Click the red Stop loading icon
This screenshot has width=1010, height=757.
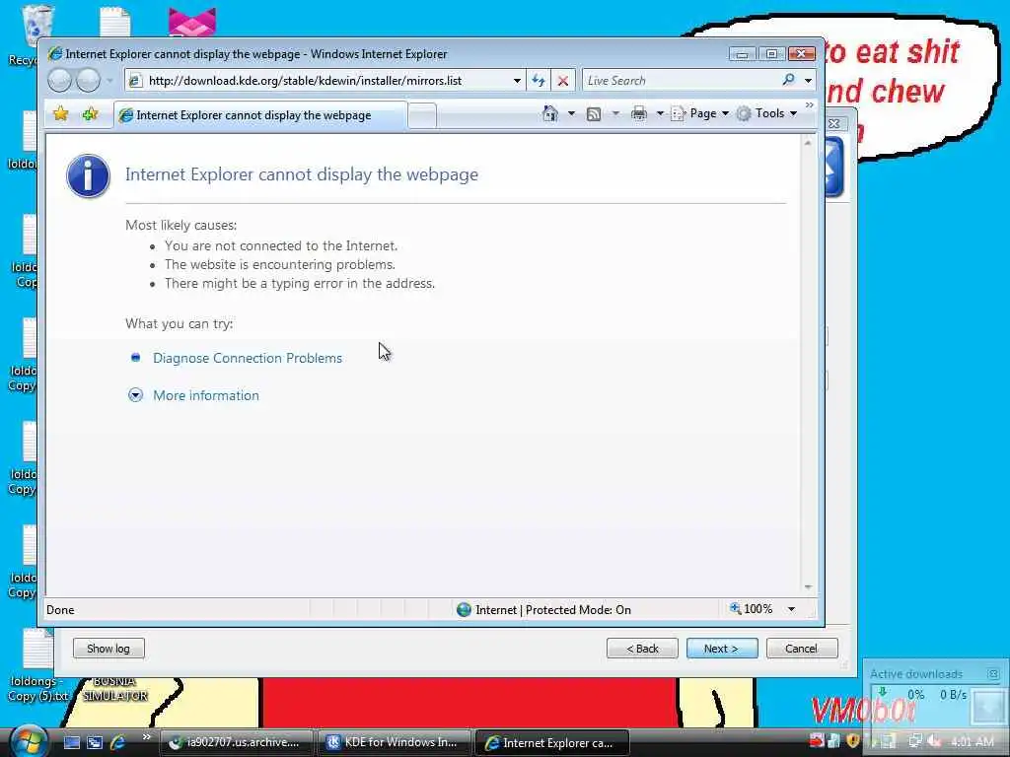coord(563,81)
